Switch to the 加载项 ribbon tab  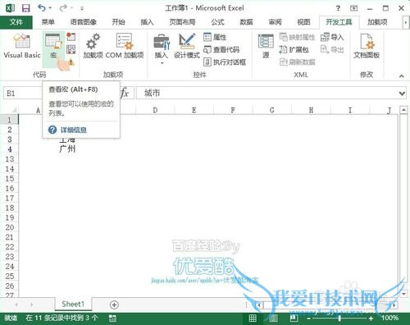377,22
